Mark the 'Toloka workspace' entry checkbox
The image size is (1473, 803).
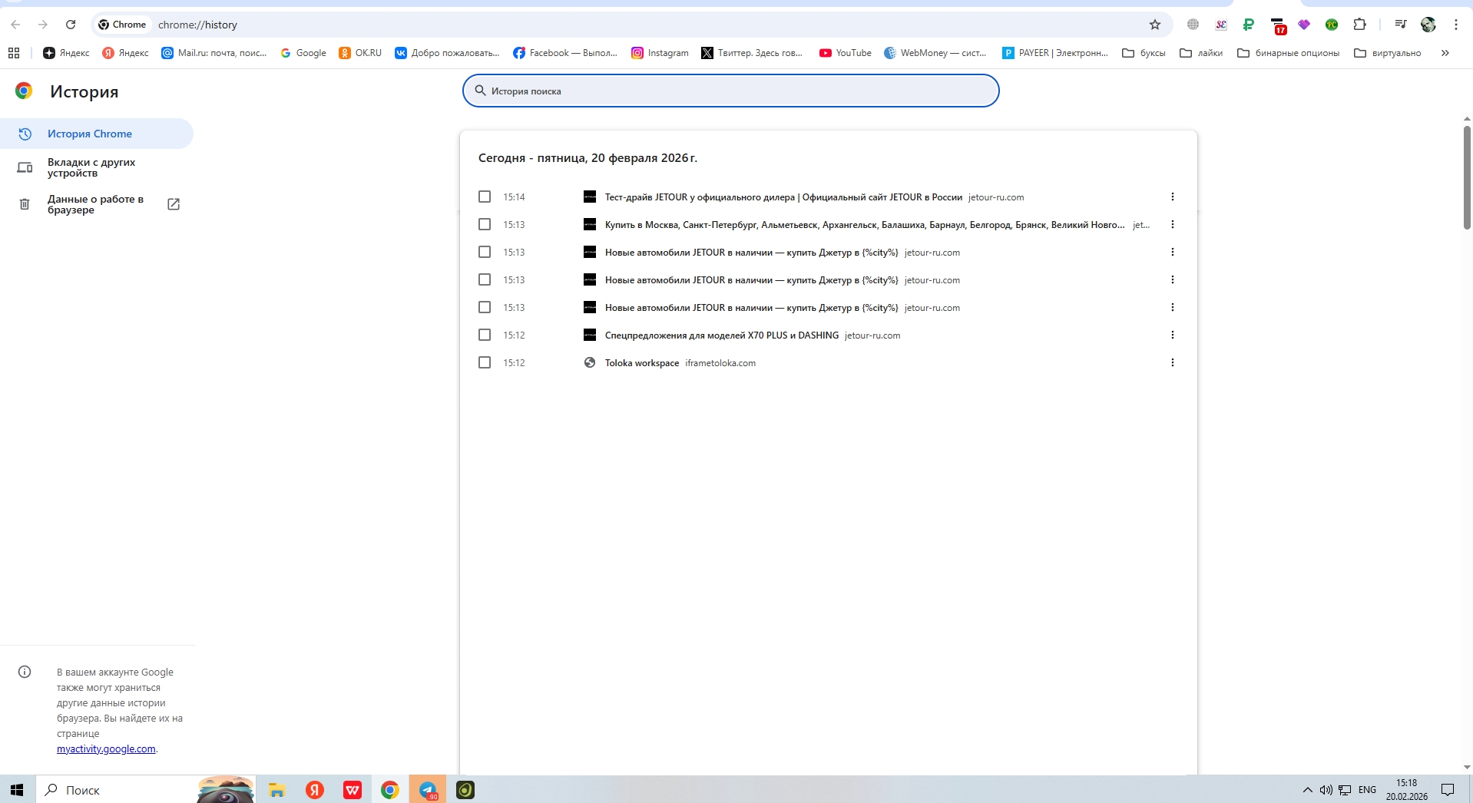485,362
